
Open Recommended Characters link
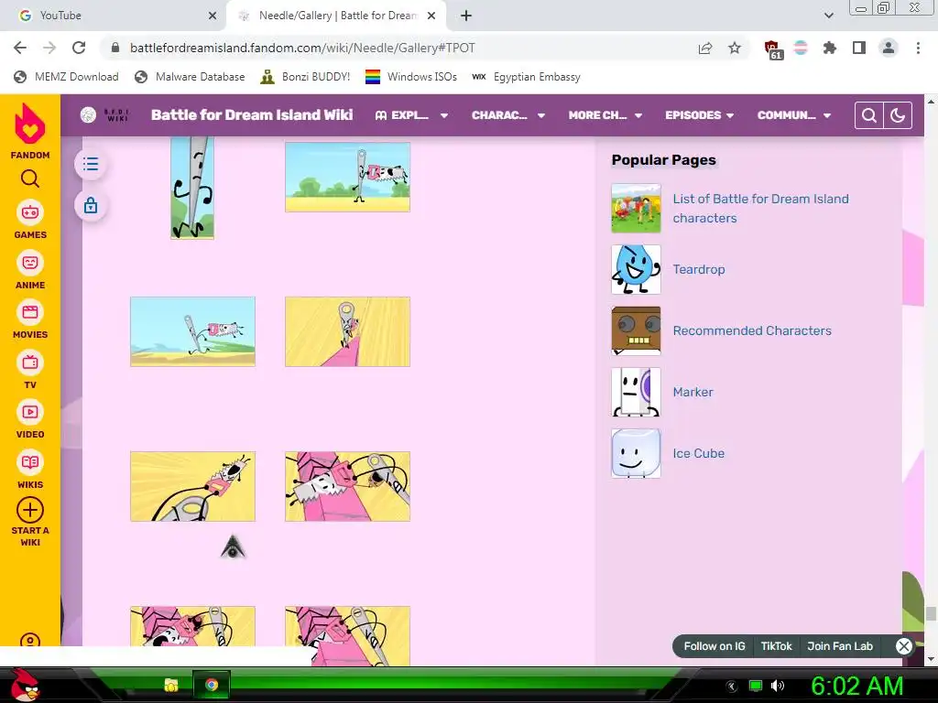tap(752, 330)
